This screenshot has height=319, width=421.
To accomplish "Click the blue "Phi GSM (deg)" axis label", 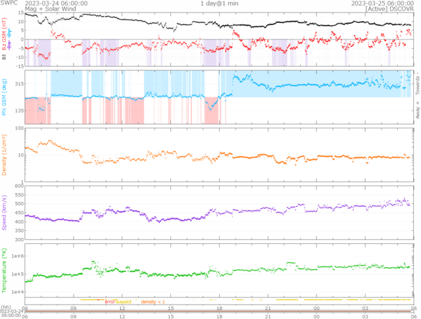I will click(3, 96).
